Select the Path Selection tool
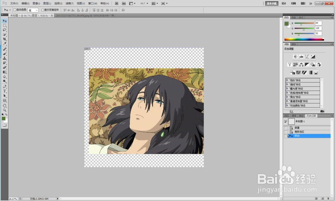The image size is (335, 201). 4,96
